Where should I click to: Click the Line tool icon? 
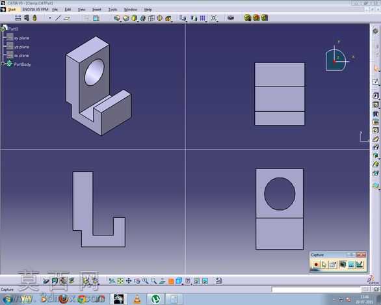click(x=58, y=18)
